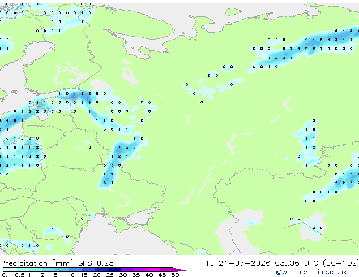The width and height of the screenshot is (359, 277).
Task: Click the legend swatch between 0.5 and 1
Action: [x=23, y=270]
